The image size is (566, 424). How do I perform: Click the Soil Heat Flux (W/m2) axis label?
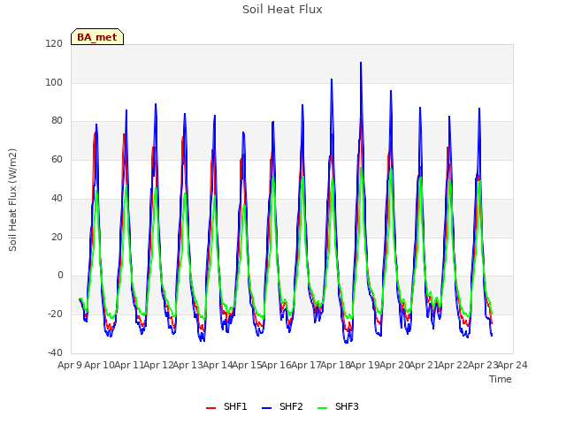coord(12,200)
